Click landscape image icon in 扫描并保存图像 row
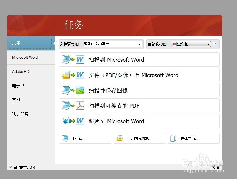The image size is (237, 179). pyautogui.click(x=80, y=90)
